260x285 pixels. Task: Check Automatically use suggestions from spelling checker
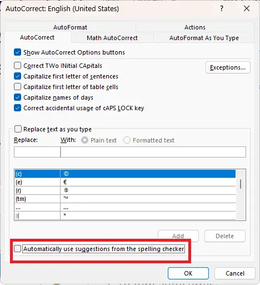coord(17,249)
